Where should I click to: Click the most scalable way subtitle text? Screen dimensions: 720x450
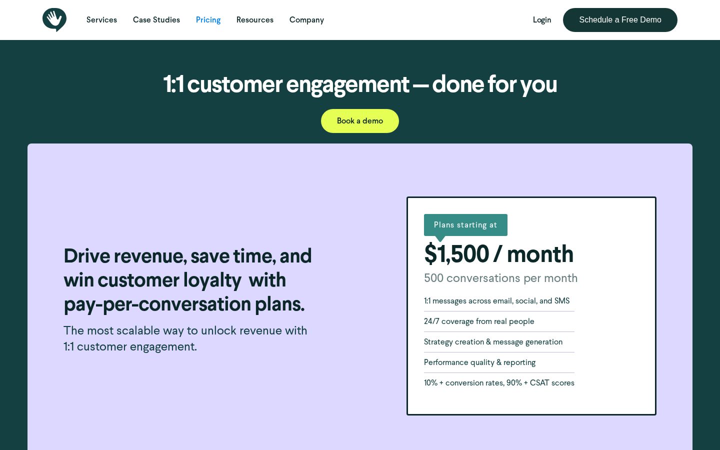[x=185, y=338]
